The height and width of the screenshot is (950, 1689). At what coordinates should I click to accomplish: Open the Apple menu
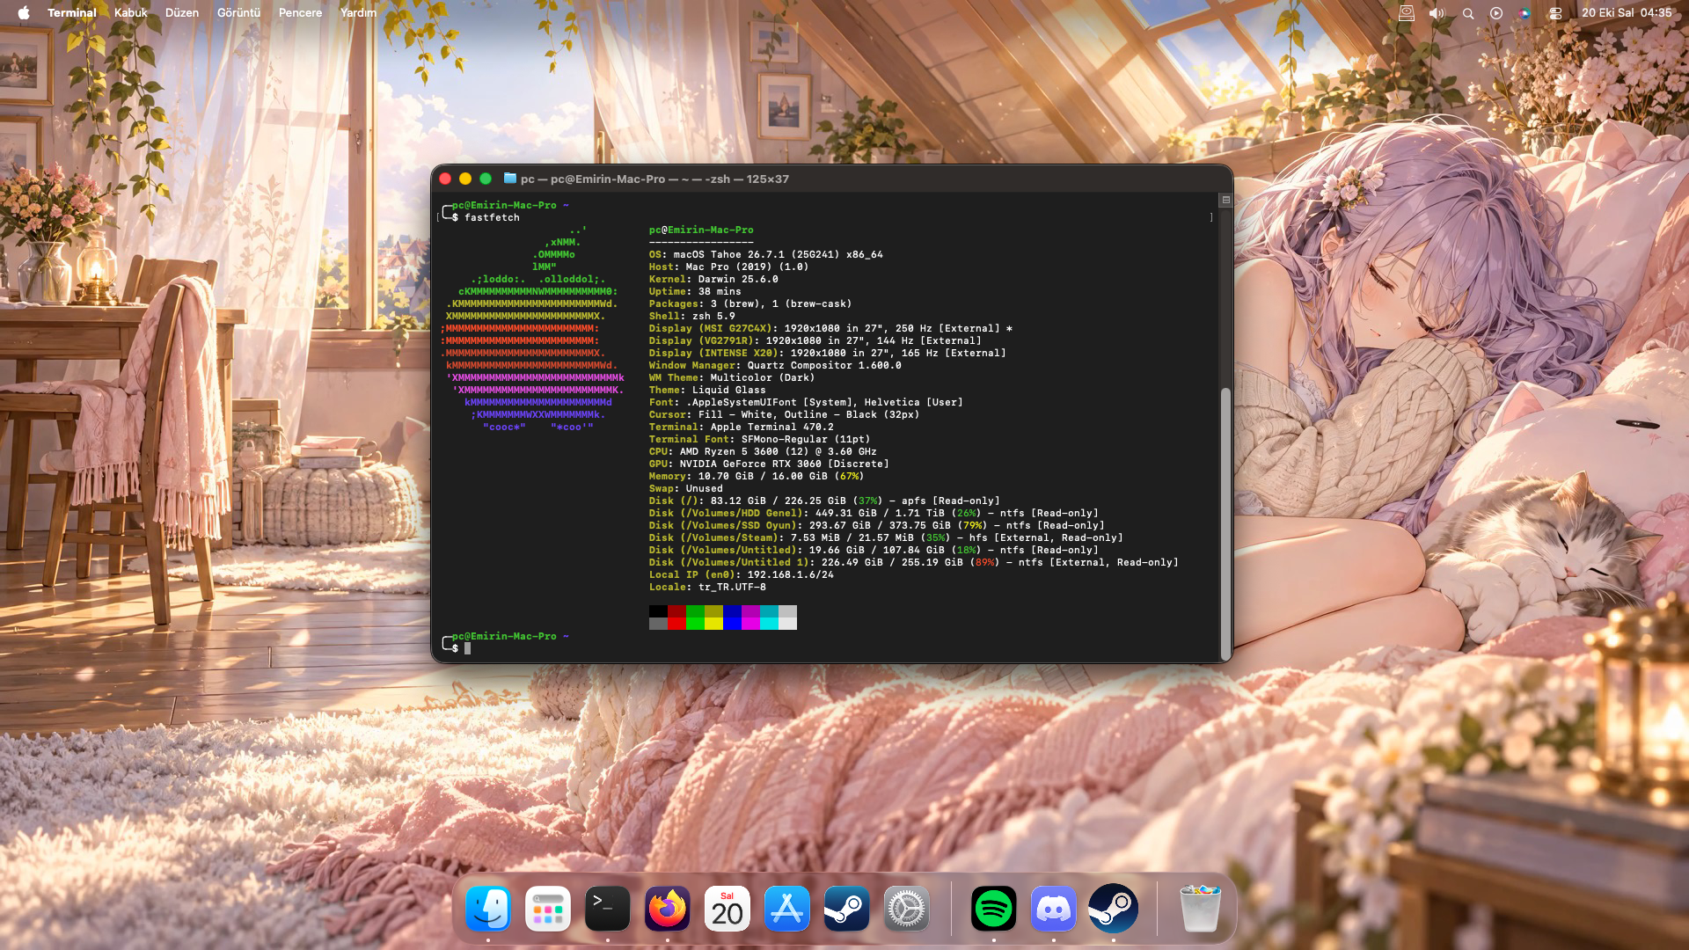(24, 12)
